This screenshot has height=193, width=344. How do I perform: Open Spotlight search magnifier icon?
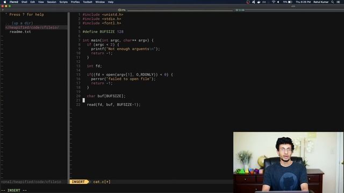[333, 2]
